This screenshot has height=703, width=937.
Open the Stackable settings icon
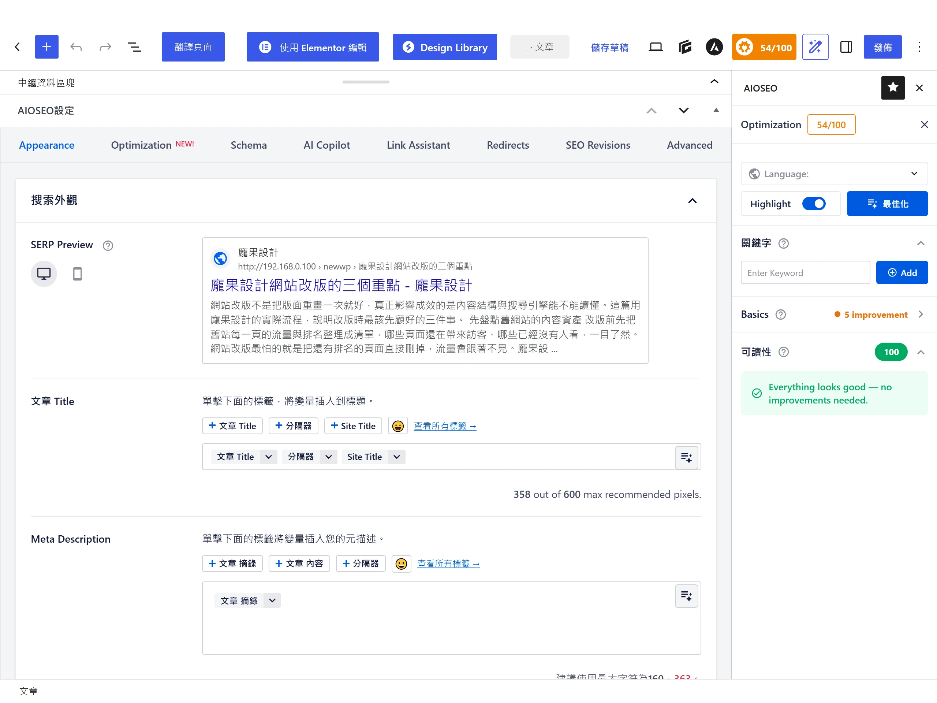[x=685, y=47]
